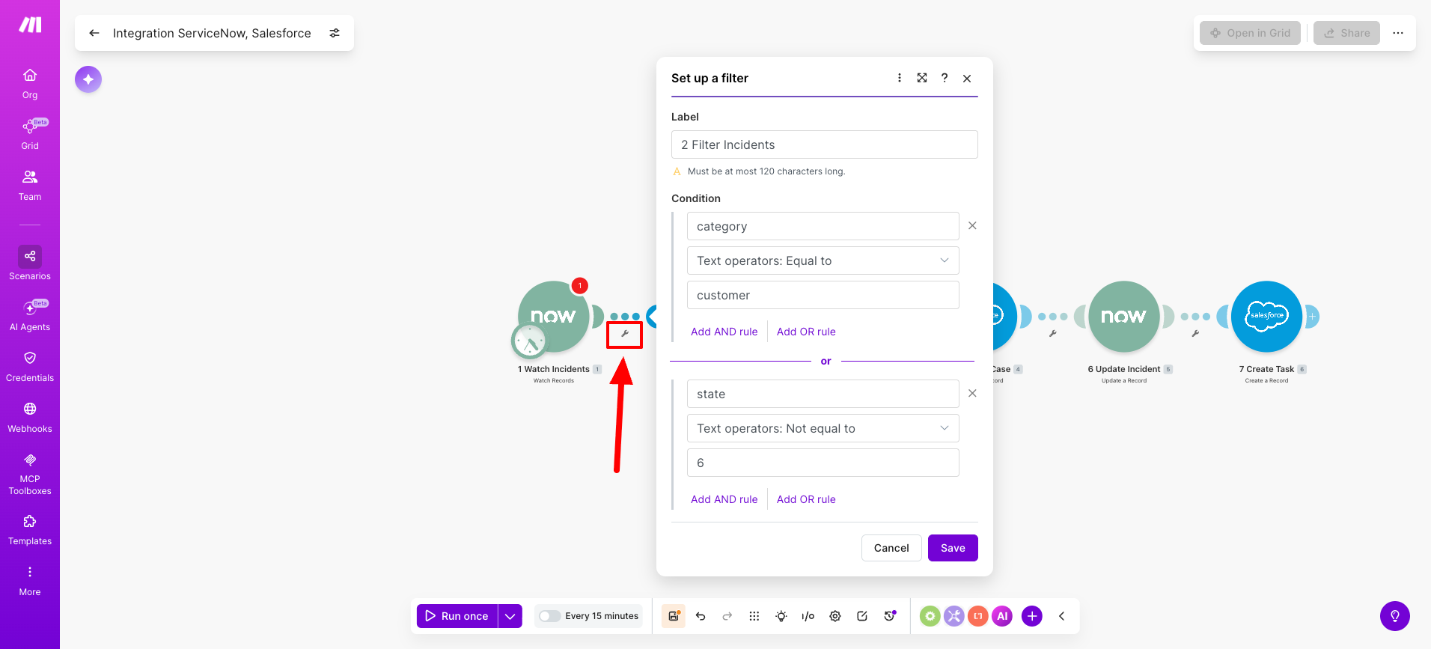Viewport: 1431px width, 649px height.
Task: Click the customer value field
Action: coord(823,295)
